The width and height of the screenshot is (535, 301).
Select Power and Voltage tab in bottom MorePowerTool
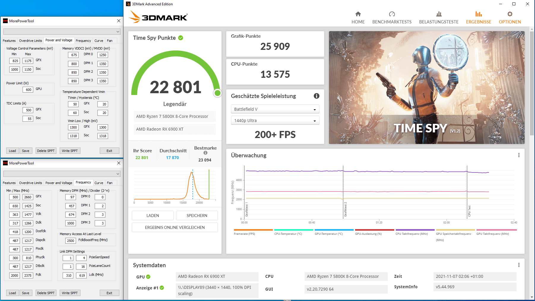pyautogui.click(x=59, y=183)
